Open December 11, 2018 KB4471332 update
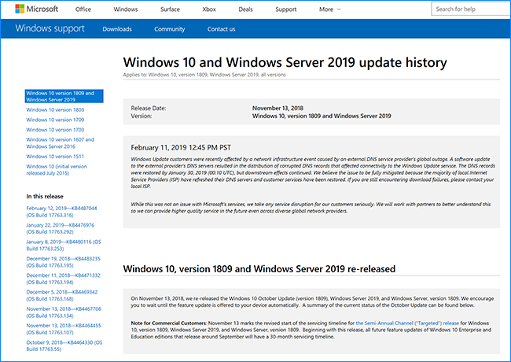Viewport: 511px width, 362px height. click(63, 279)
